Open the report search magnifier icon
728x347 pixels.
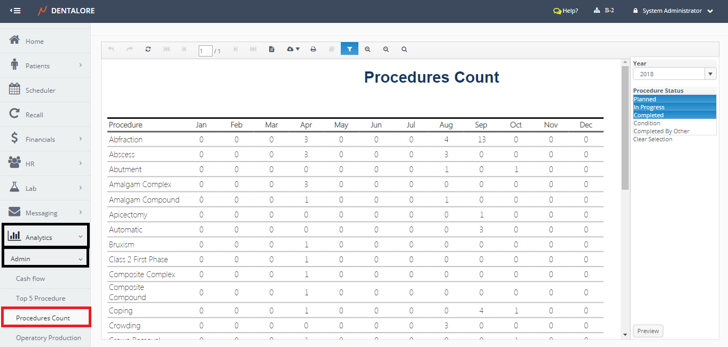pos(404,49)
